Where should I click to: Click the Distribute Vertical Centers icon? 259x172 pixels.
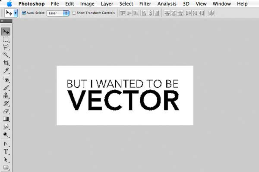coord(174,13)
